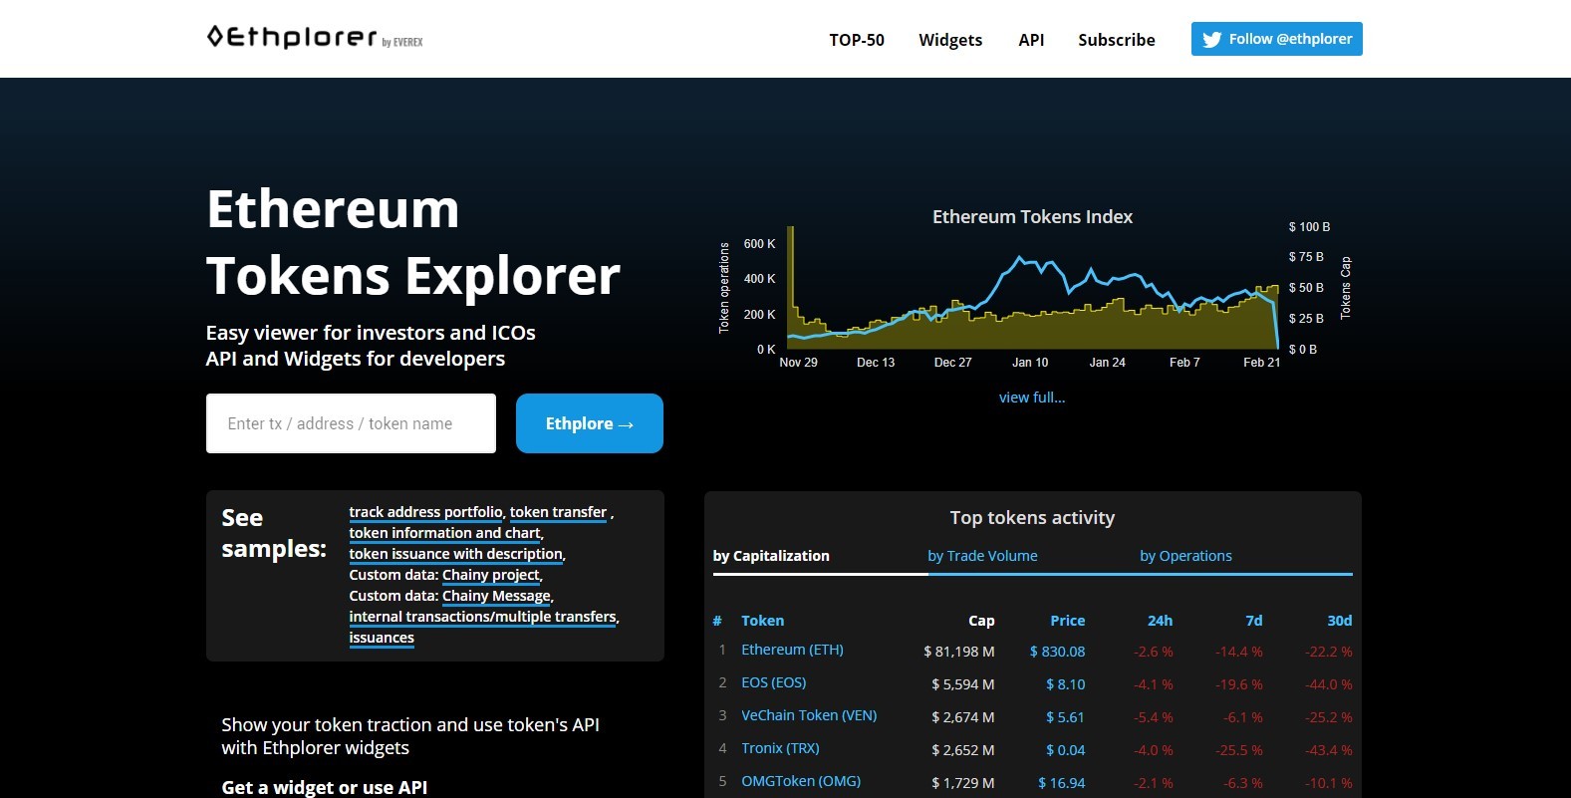Open the Subscribe menu item
1571x798 pixels.
click(1117, 40)
